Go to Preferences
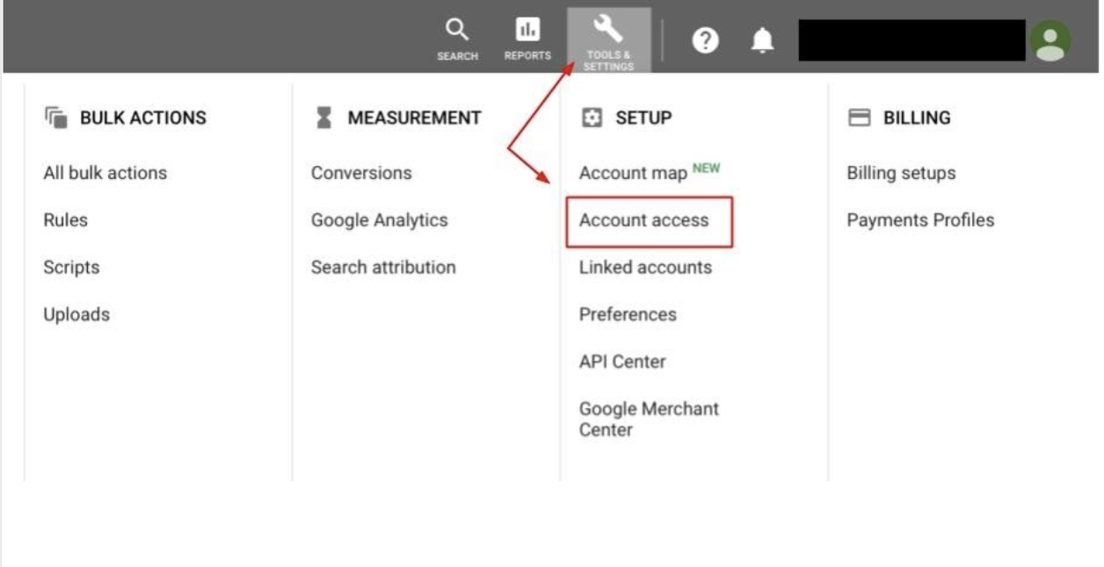Screen dimensions: 1104x567 tap(628, 314)
